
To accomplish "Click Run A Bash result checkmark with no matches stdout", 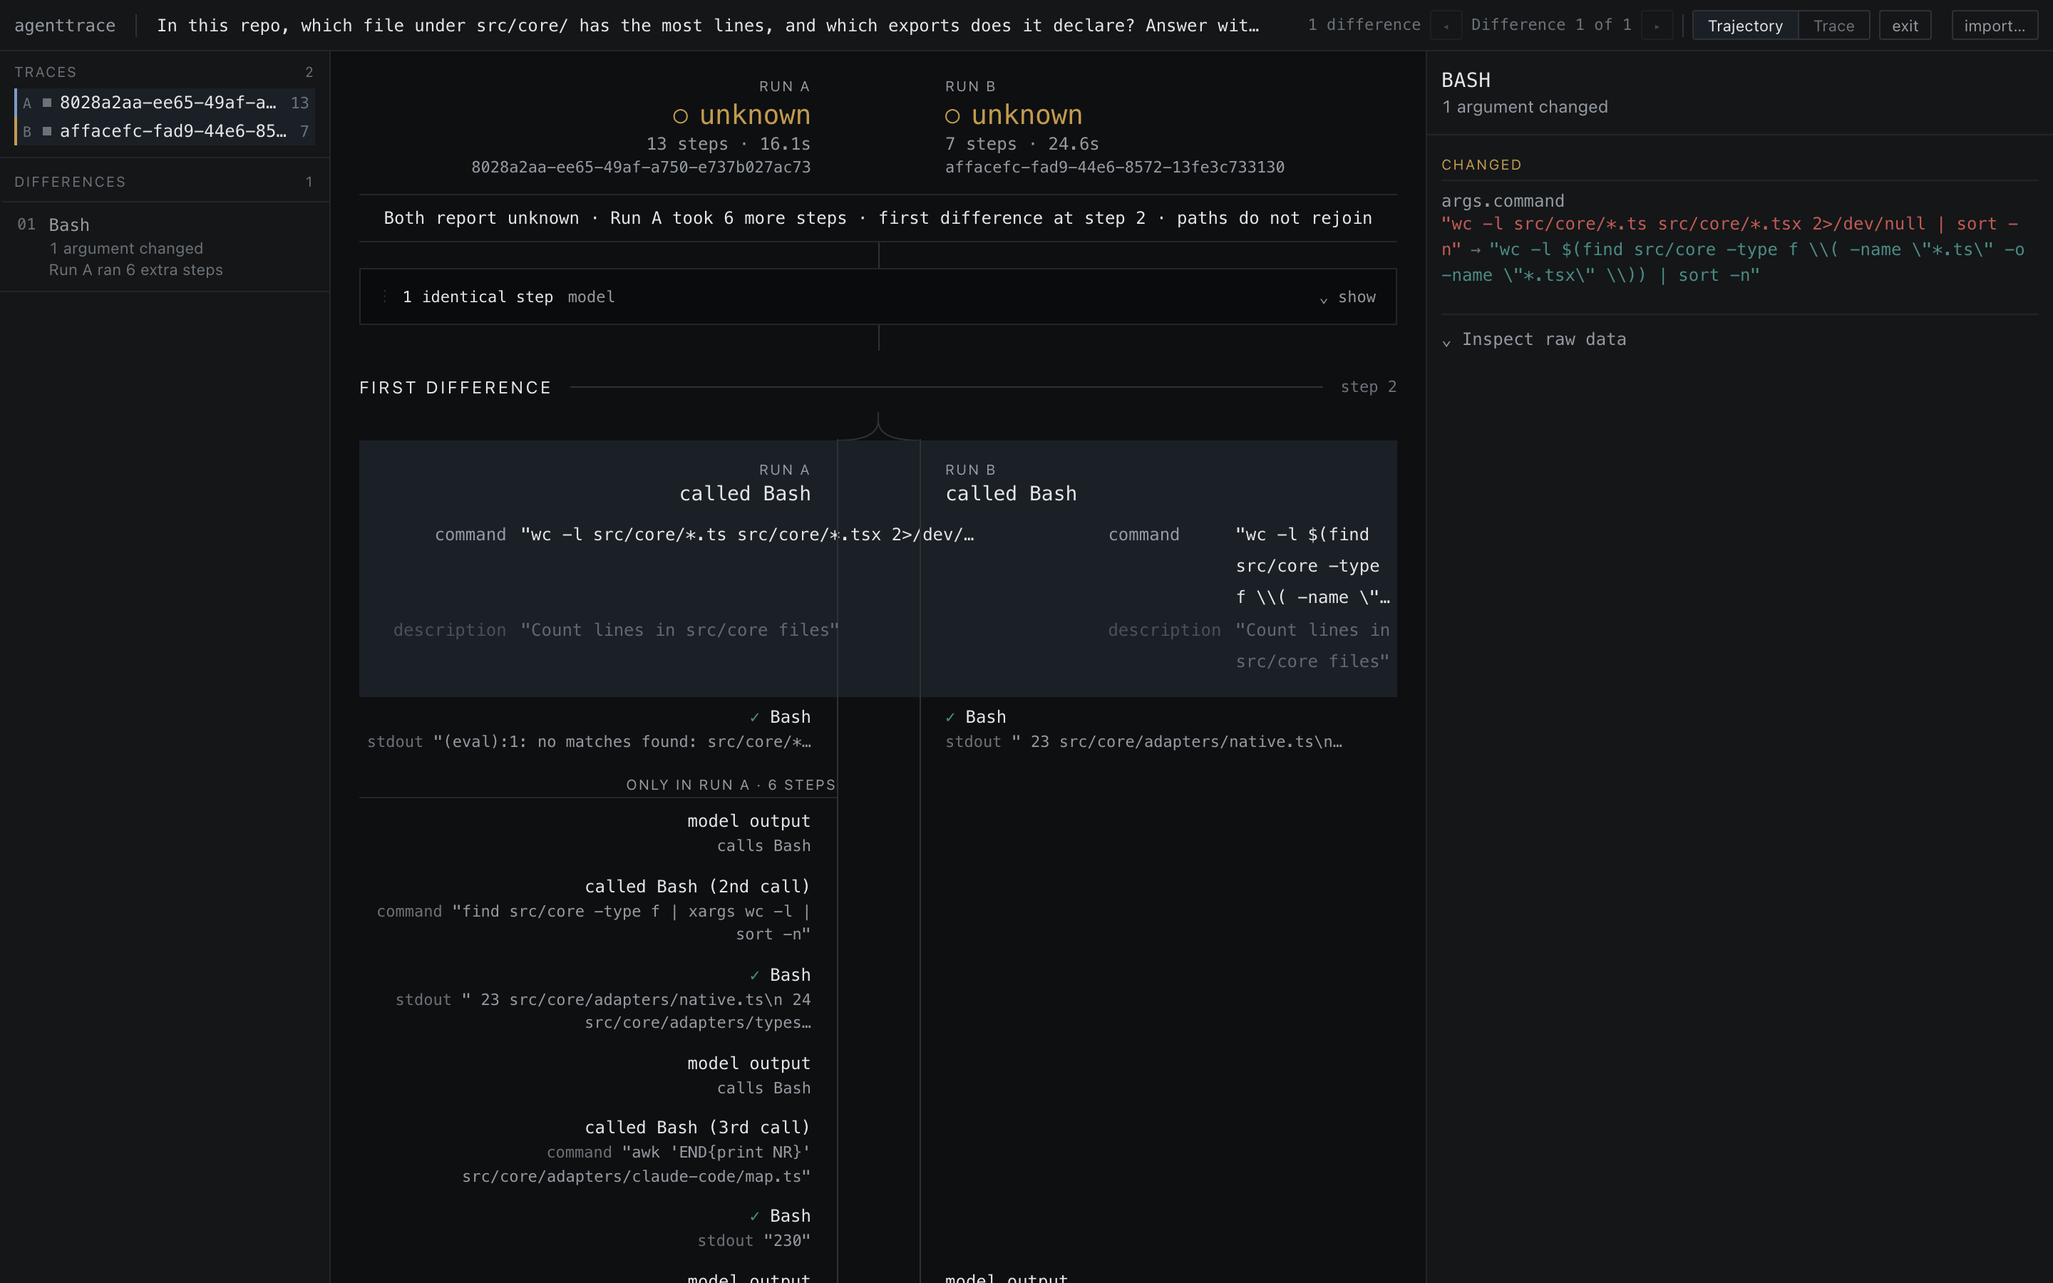I will (x=754, y=717).
